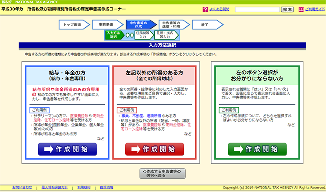Click the 入力方法選択 sub-step

coord(115,35)
